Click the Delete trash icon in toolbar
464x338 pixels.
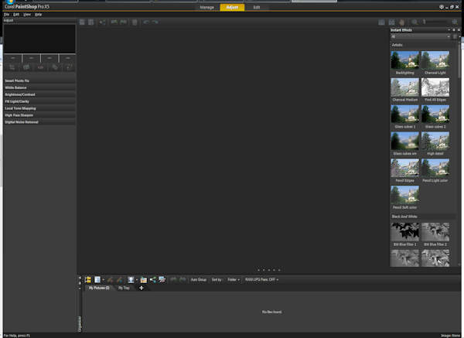tap(135, 22)
